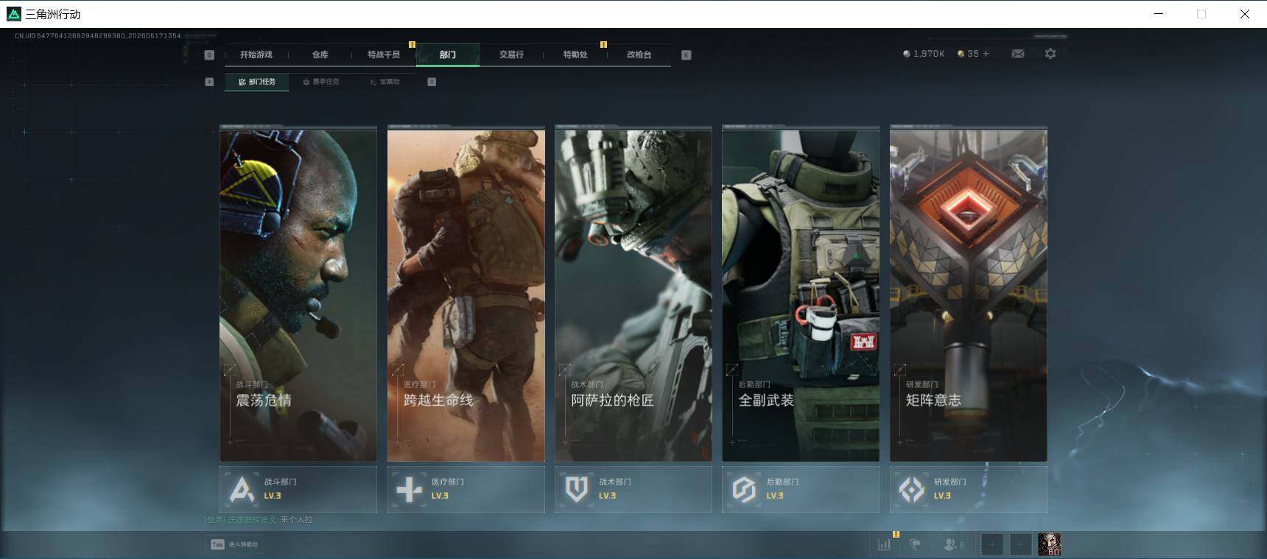
Task: Click the expand corner icon on 全副武装 card
Action: [x=733, y=369]
